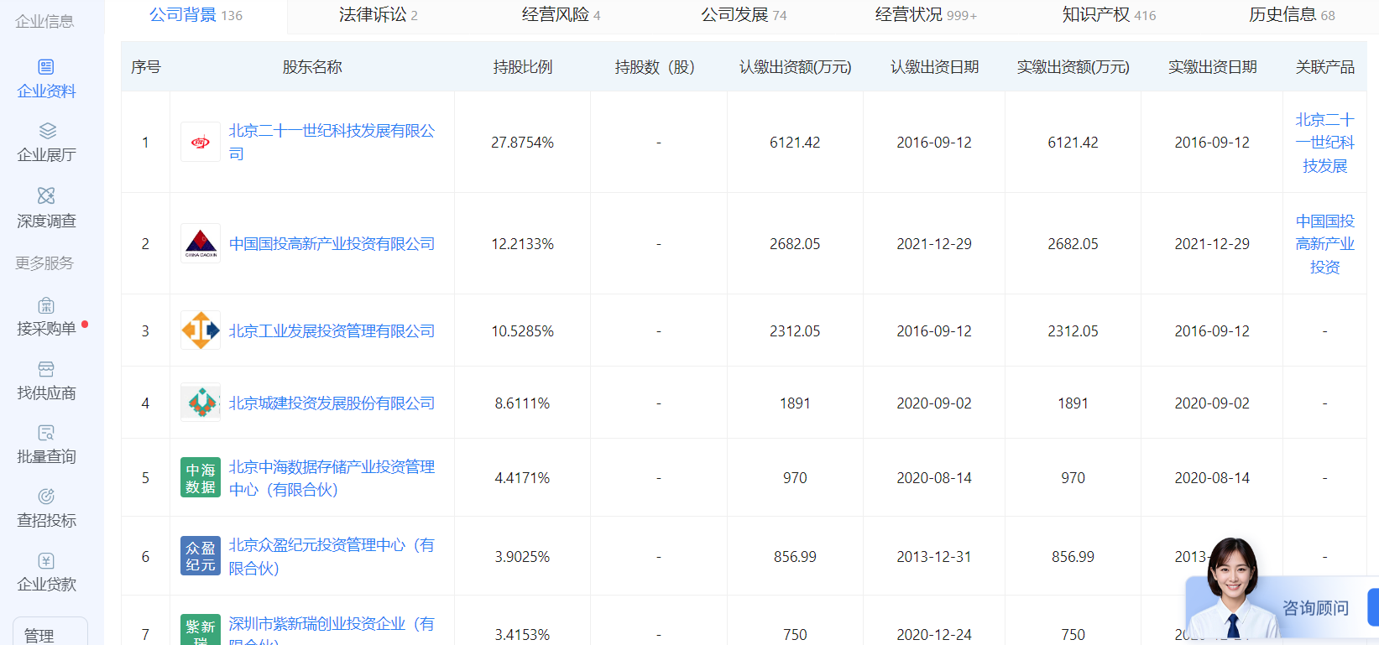Viewport: 1379px width, 645px height.
Task: Open shareholder link 北京二十一世纪科技发展有限公司
Action: pyautogui.click(x=332, y=142)
